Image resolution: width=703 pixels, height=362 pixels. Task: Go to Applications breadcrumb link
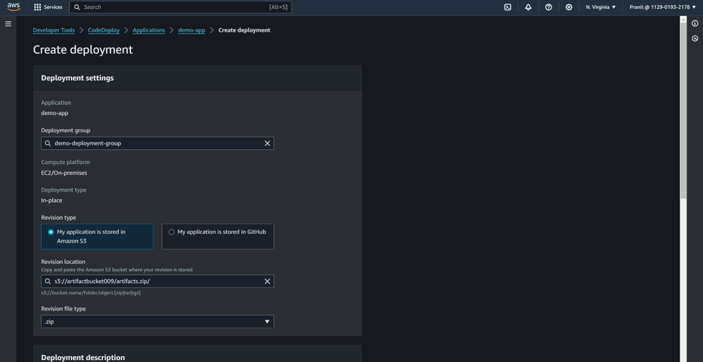(x=149, y=30)
